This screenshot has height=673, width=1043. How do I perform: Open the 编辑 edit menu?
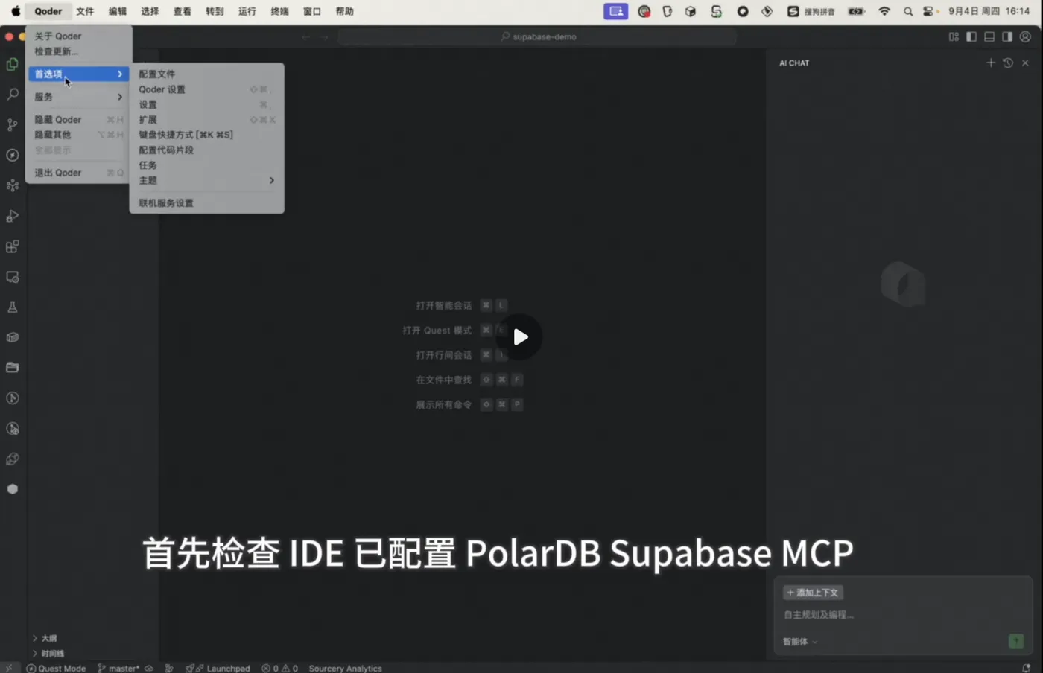pyautogui.click(x=117, y=11)
